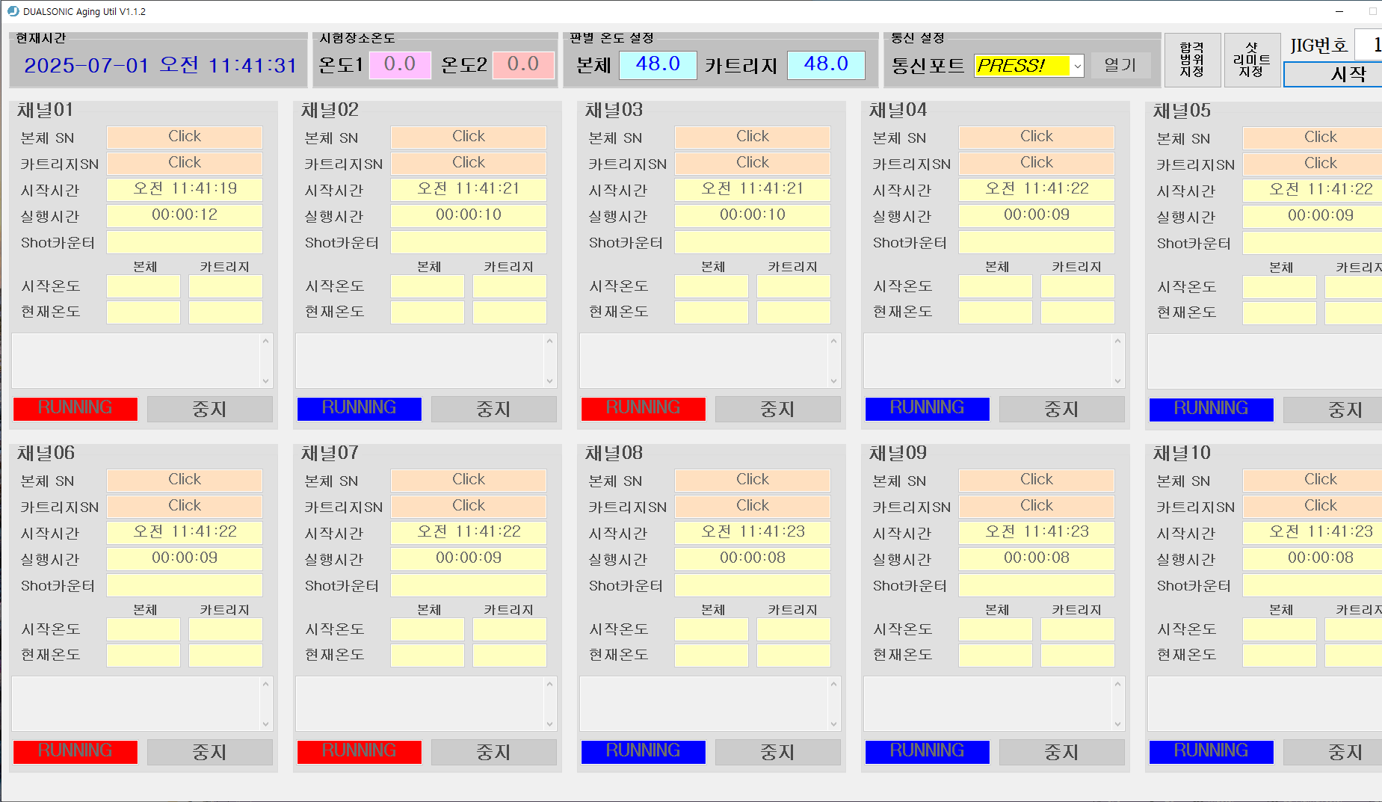
Task: Click the 열기 port open button
Action: (x=1120, y=66)
